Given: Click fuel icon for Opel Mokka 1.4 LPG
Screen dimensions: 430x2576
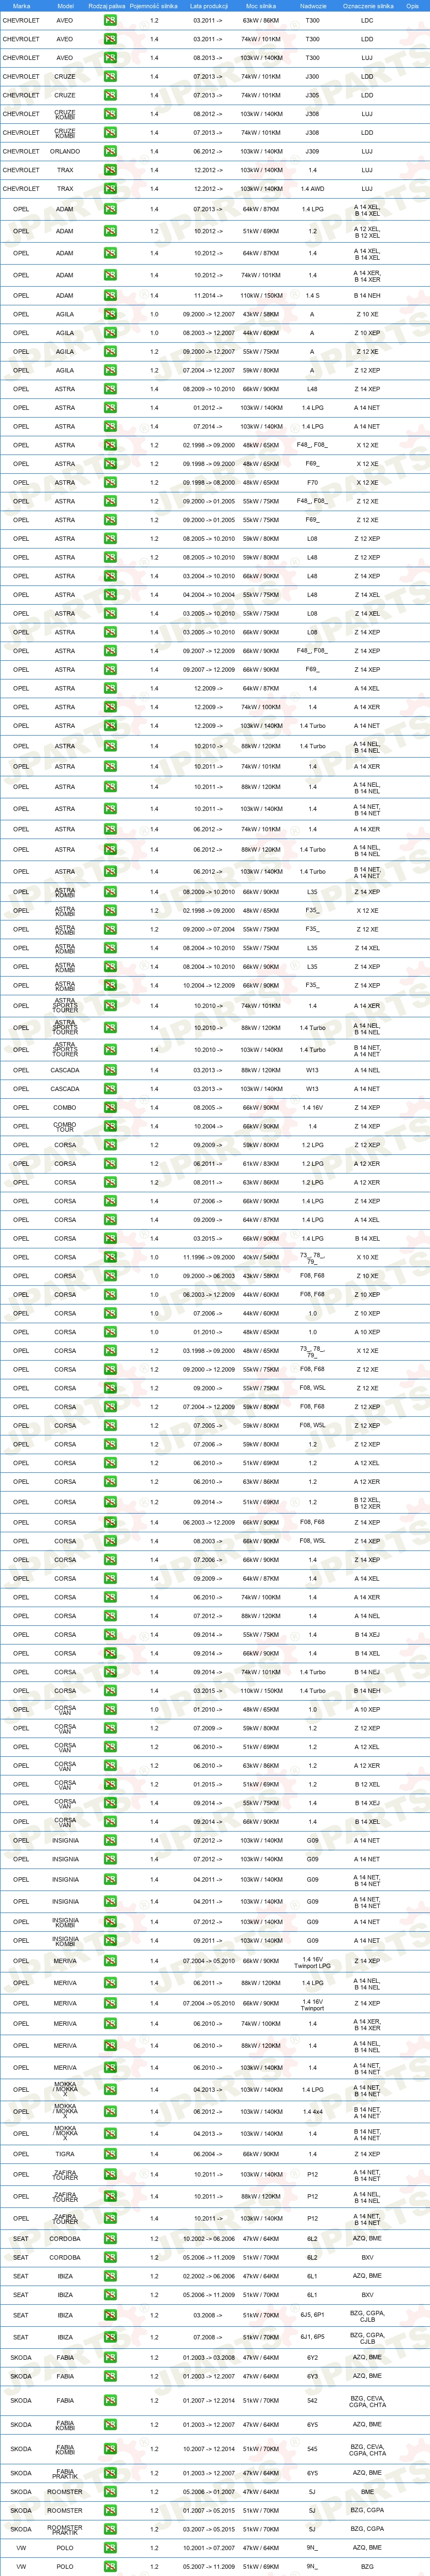Looking at the screenshot, I should (x=110, y=2089).
